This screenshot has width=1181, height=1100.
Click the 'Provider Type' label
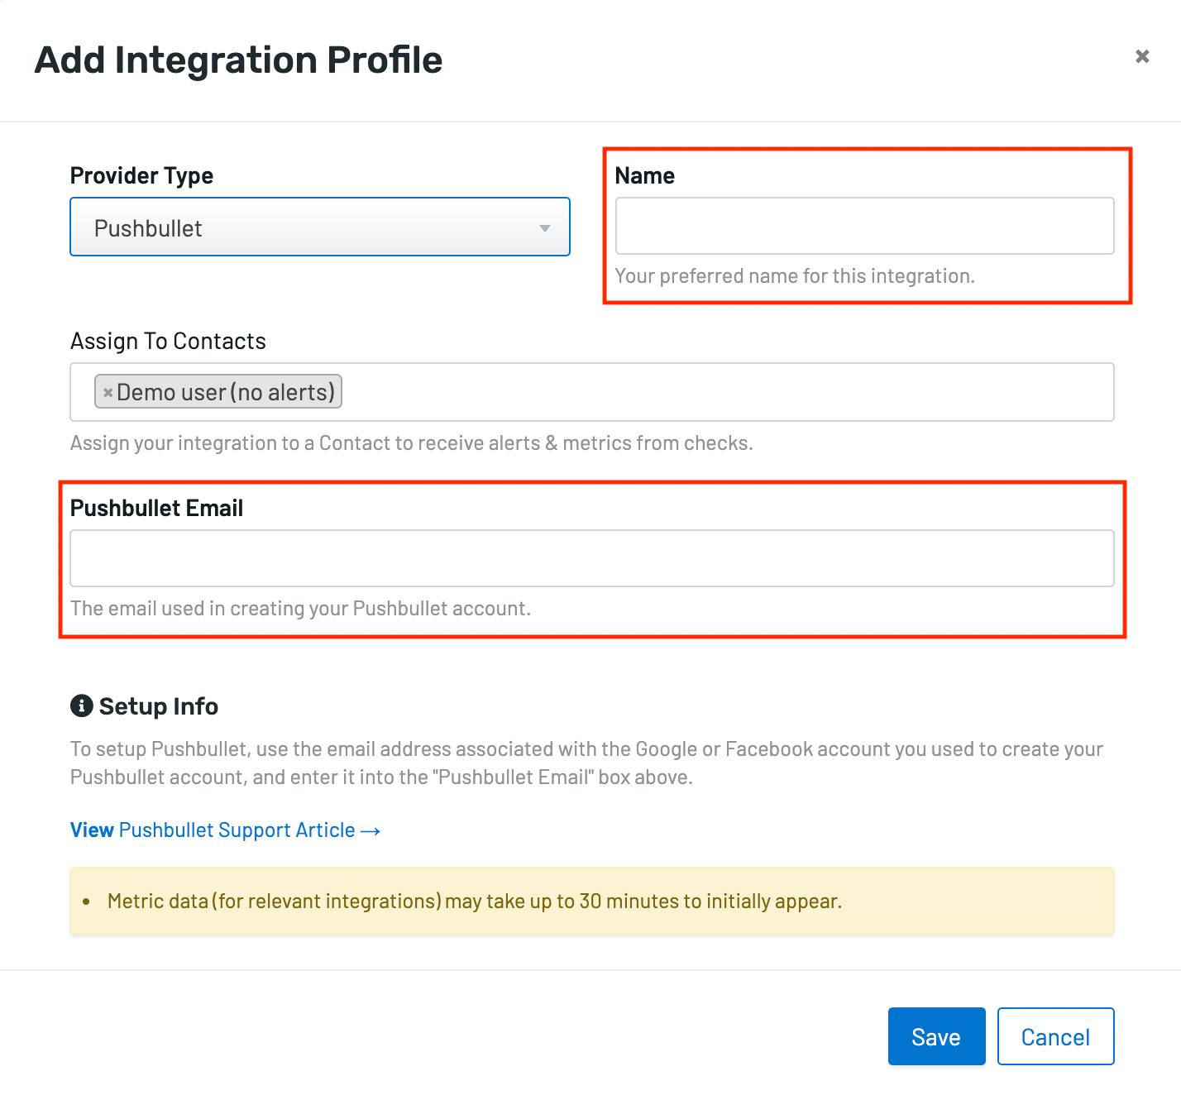click(141, 175)
